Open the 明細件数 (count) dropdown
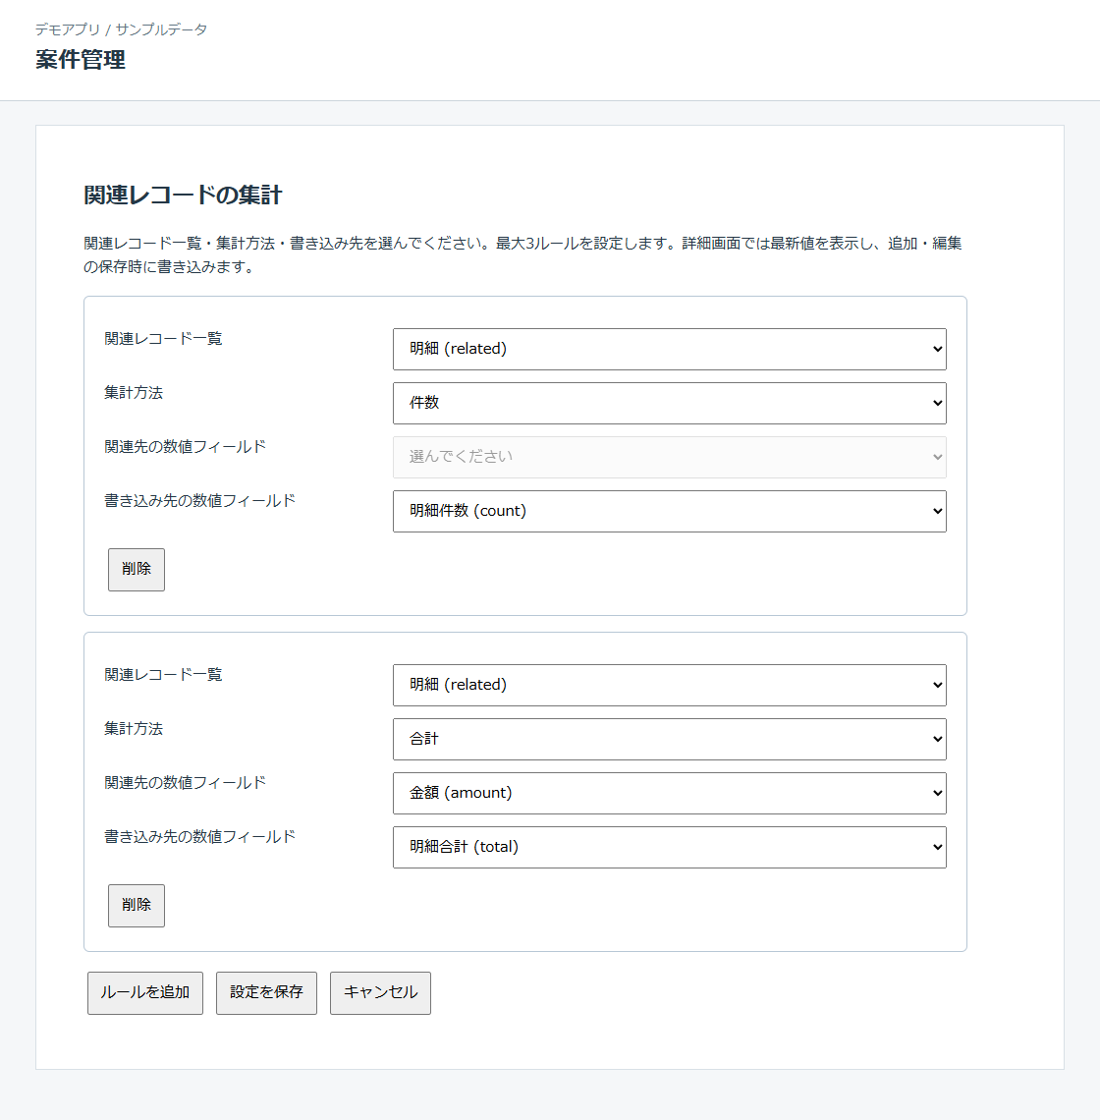This screenshot has height=1120, width=1100. (x=669, y=512)
